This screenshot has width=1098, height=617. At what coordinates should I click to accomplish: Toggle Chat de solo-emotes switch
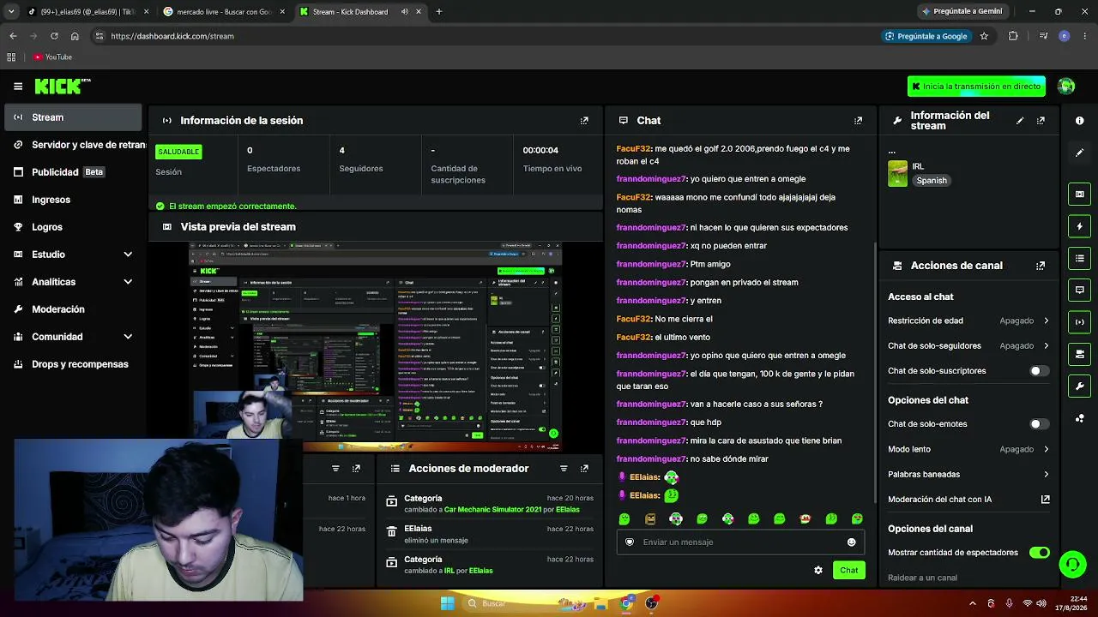[x=1039, y=424]
